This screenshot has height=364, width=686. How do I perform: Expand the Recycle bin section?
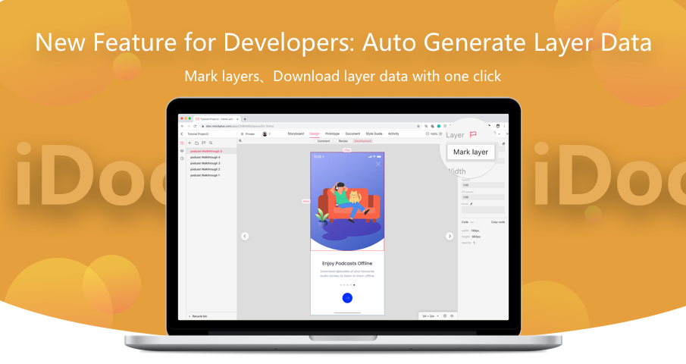click(x=198, y=316)
